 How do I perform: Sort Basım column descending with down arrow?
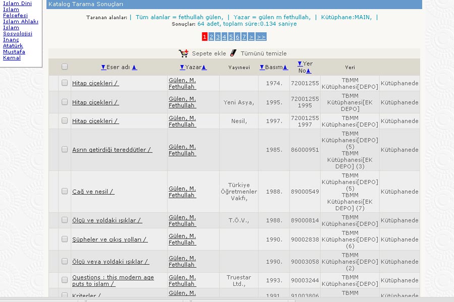pos(262,67)
